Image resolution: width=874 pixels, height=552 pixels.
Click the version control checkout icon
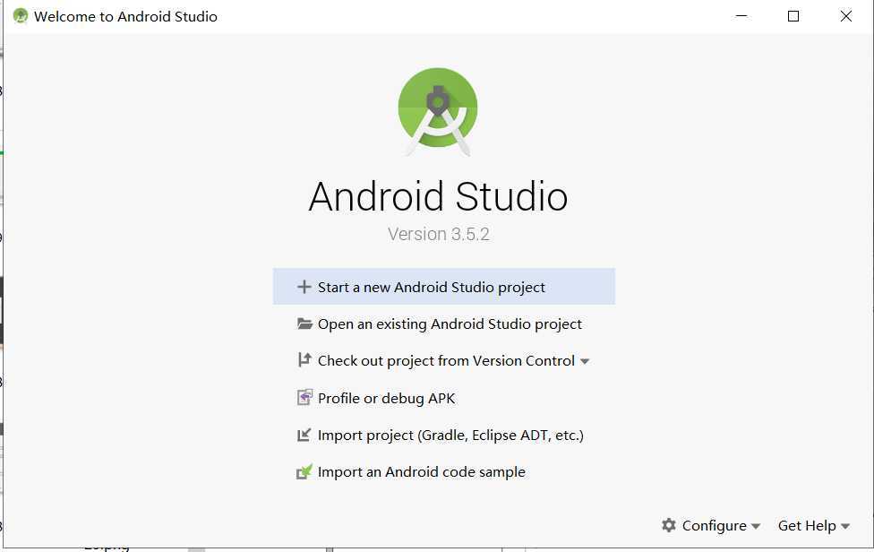304,360
